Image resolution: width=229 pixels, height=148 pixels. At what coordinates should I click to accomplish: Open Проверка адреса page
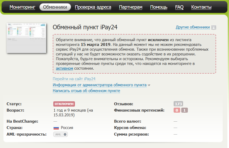coord(93,7)
